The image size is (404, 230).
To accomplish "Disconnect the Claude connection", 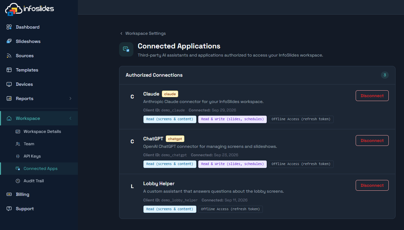I will (372, 96).
